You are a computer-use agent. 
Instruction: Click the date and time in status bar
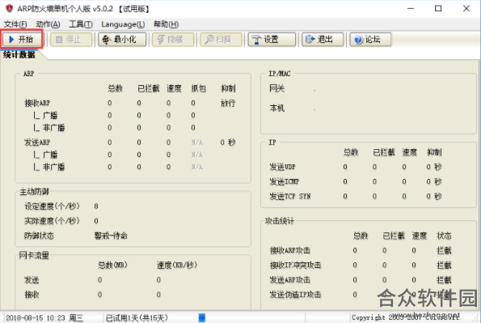tap(44, 318)
